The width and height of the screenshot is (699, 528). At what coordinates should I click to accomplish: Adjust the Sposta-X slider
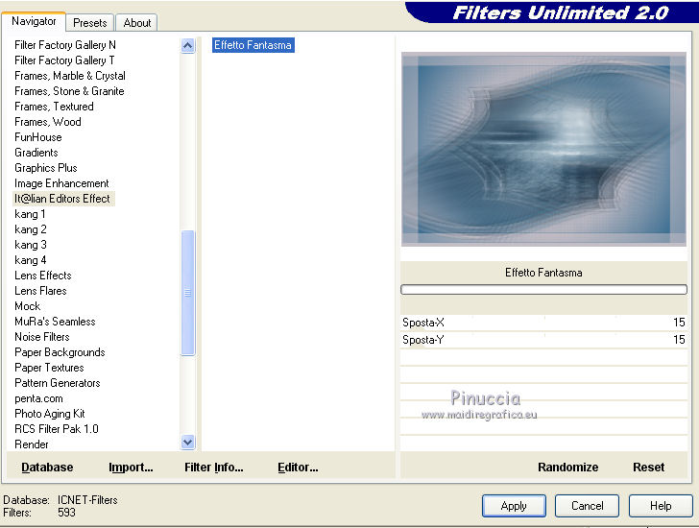543,323
